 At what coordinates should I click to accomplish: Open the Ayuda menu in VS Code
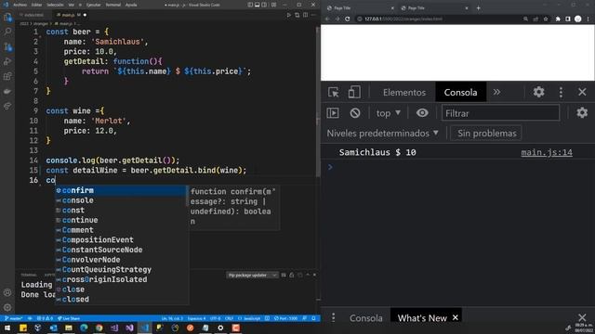[x=131, y=5]
